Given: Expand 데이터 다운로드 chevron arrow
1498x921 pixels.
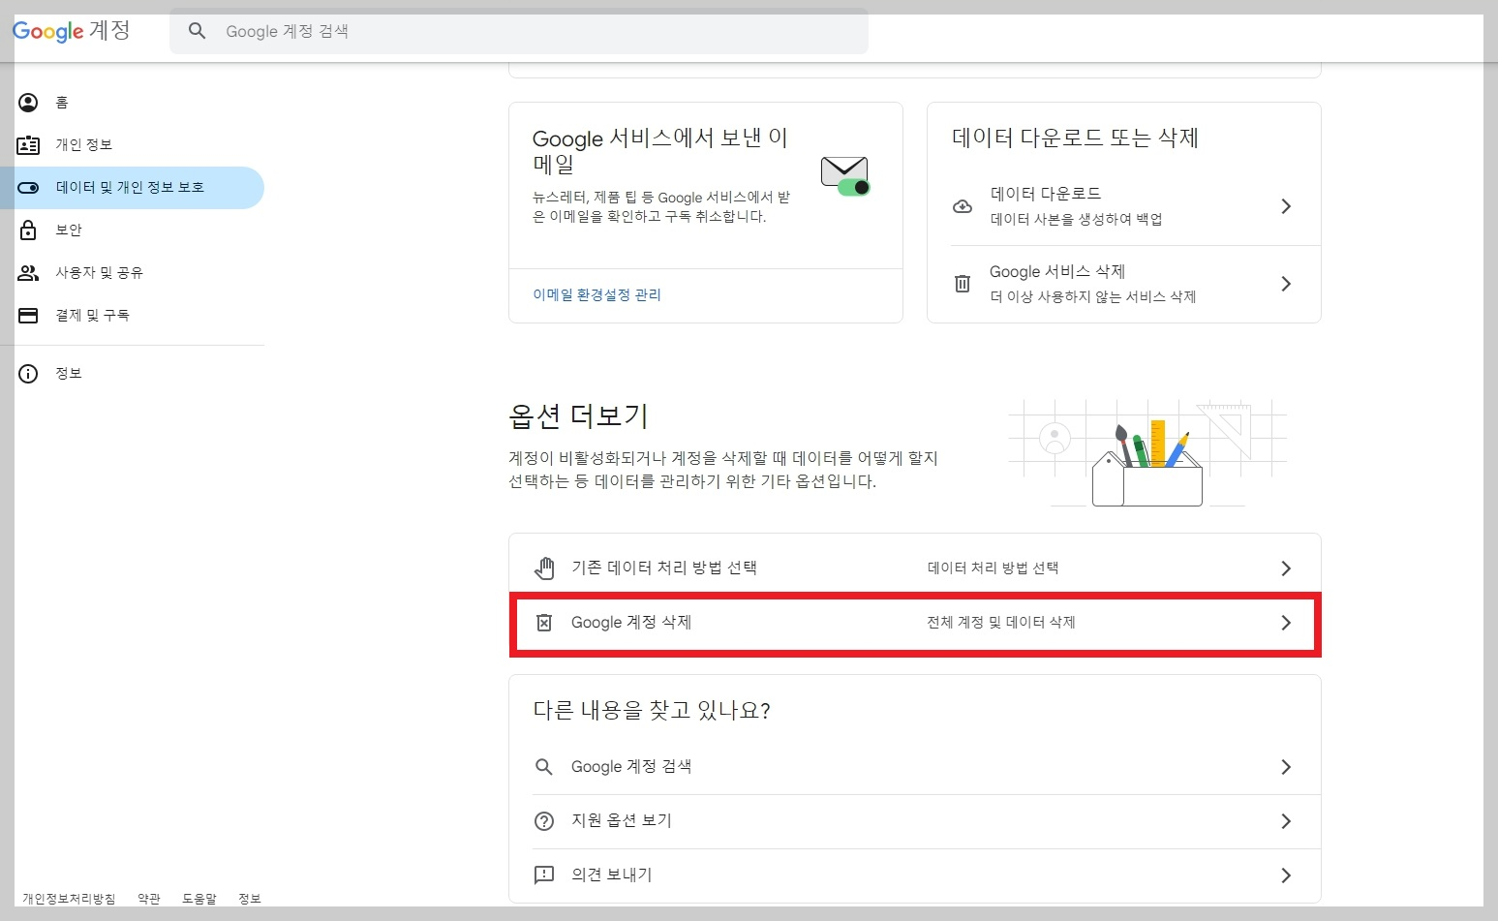Looking at the screenshot, I should 1286,206.
